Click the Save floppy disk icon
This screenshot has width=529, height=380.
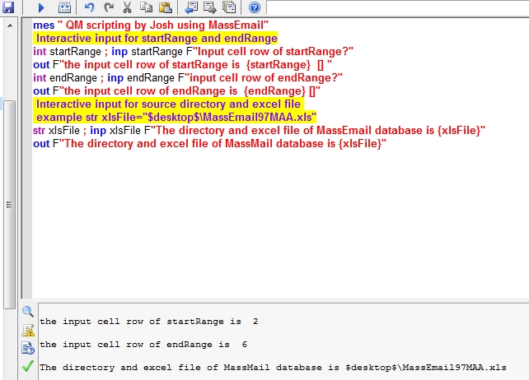tap(8, 7)
